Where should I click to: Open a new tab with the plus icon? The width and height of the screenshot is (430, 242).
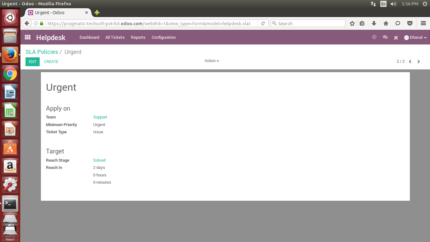tap(97, 13)
